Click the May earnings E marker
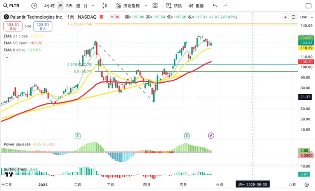 [186, 136]
